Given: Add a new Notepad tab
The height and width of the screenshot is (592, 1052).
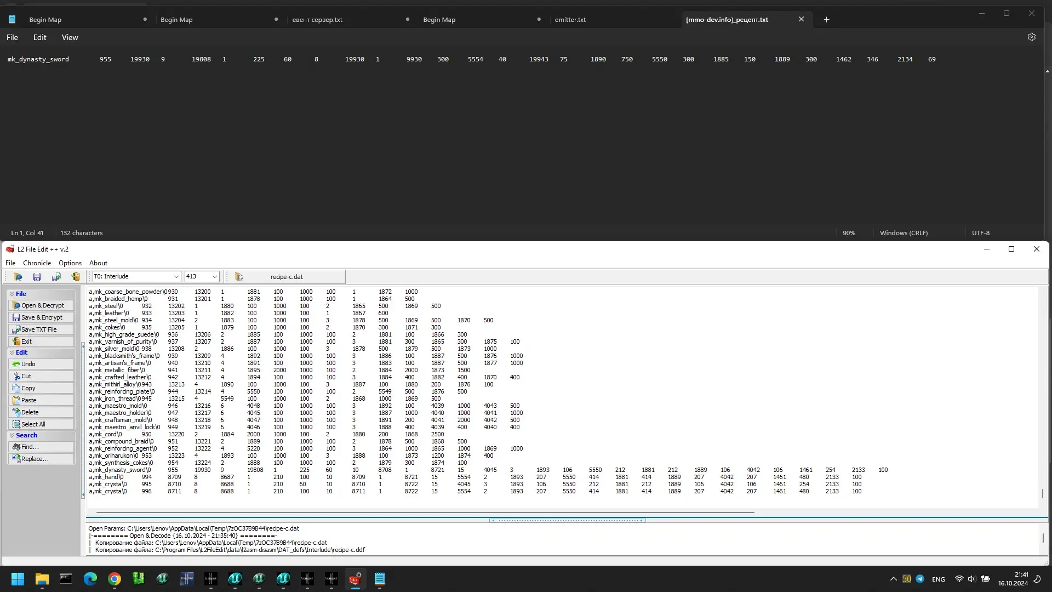Looking at the screenshot, I should tap(826, 20).
